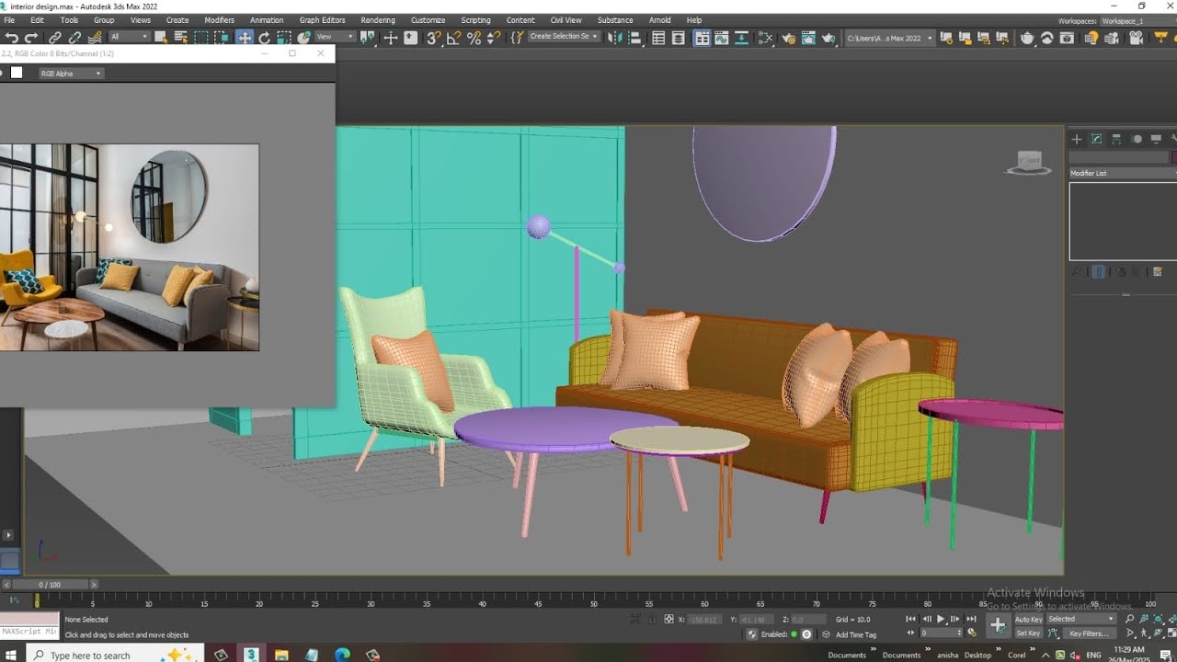Open the Graph Editors menu
Viewport: 1177px width, 662px height.
[322, 19]
